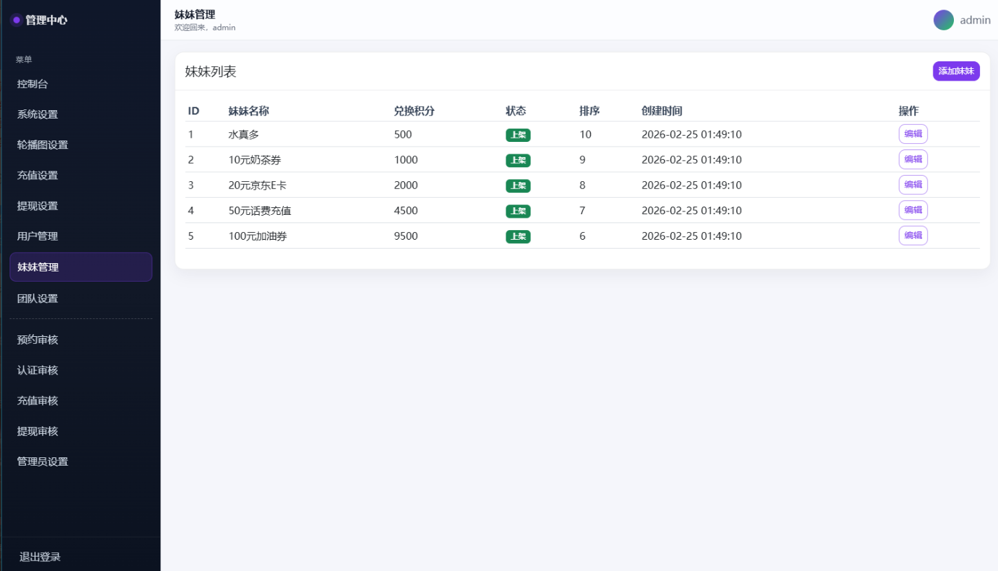Select 充值设置 from the sidebar

click(x=81, y=175)
